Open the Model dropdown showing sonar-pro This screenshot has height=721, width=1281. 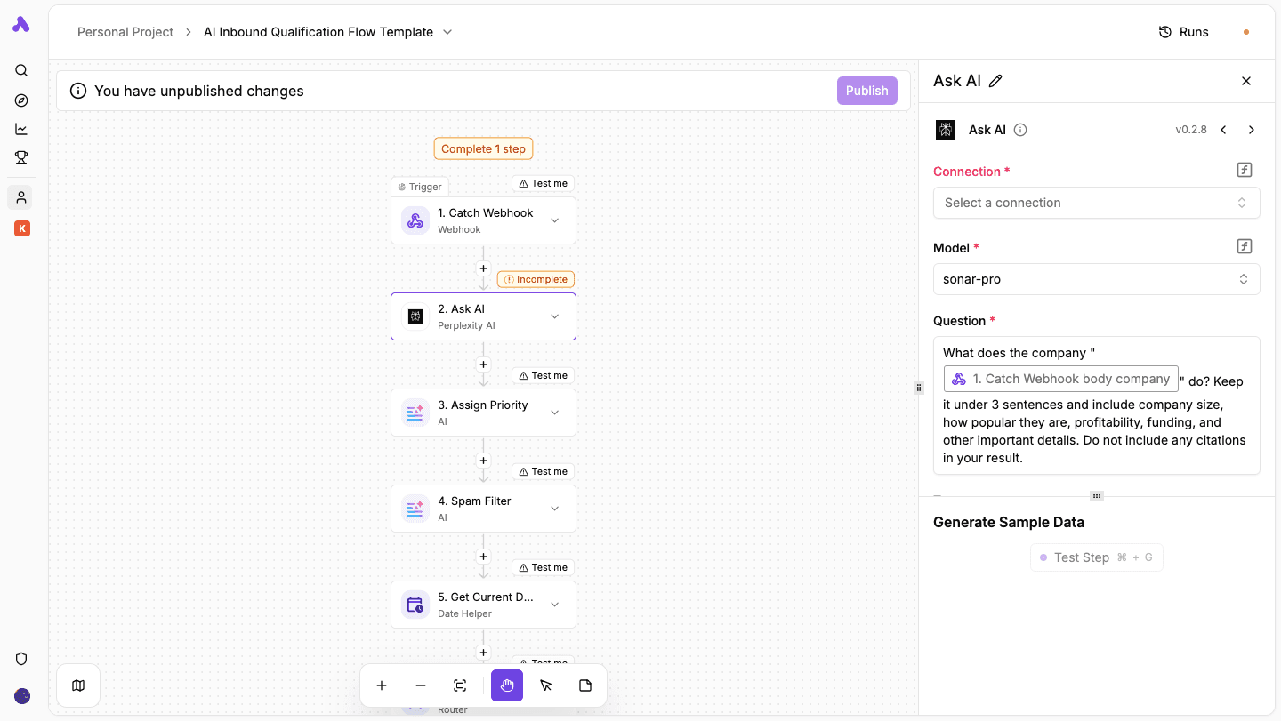pos(1096,279)
